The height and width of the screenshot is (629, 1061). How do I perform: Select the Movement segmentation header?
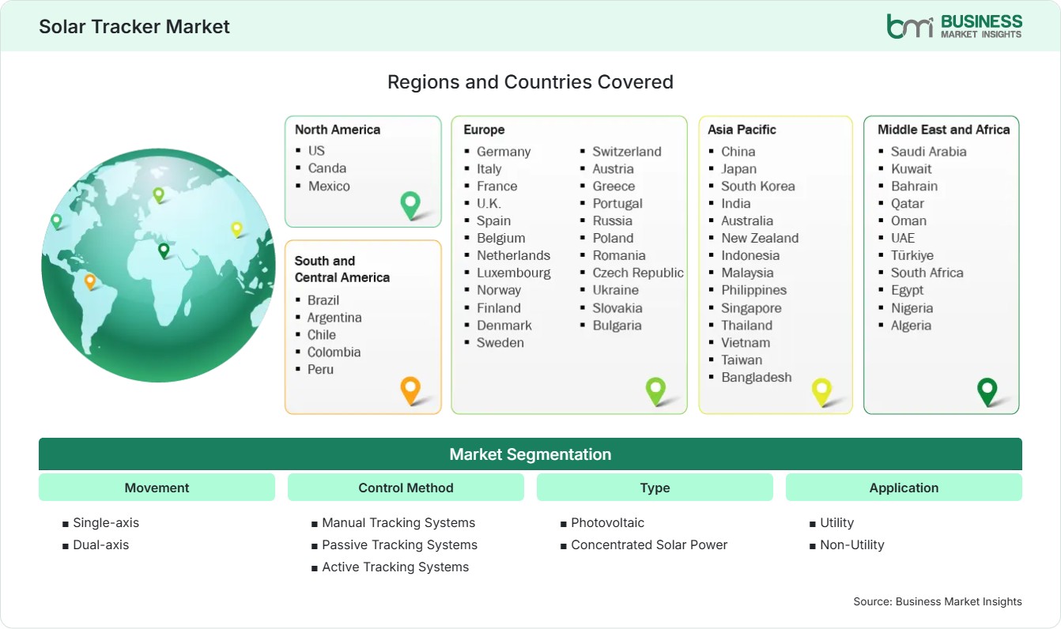coord(157,488)
